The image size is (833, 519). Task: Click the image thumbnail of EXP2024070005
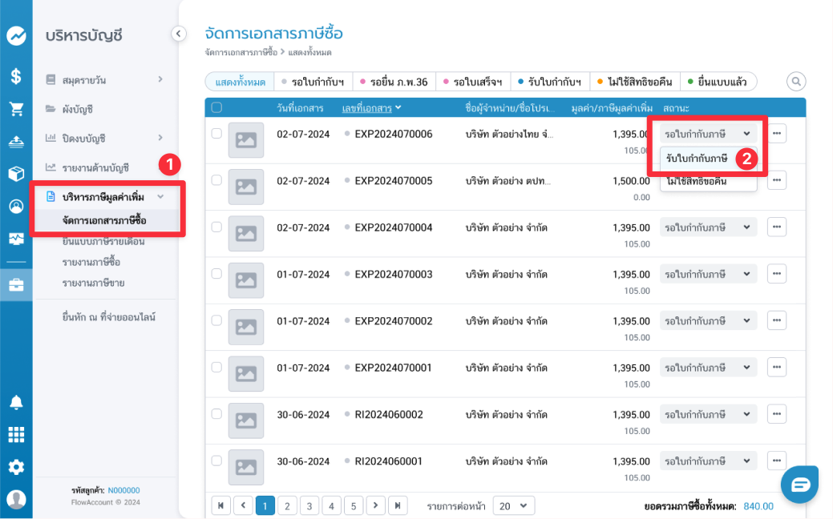point(245,187)
